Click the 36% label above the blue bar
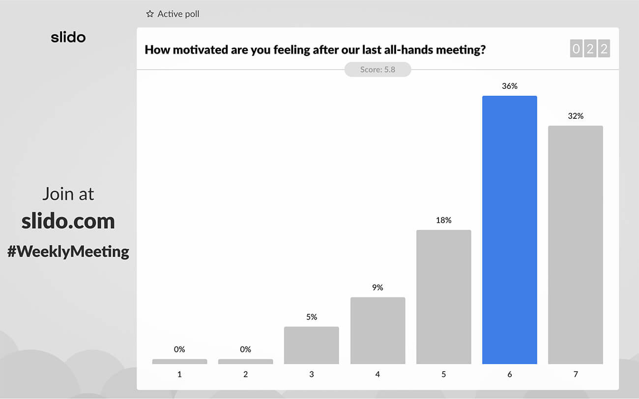The width and height of the screenshot is (639, 399). 510,86
